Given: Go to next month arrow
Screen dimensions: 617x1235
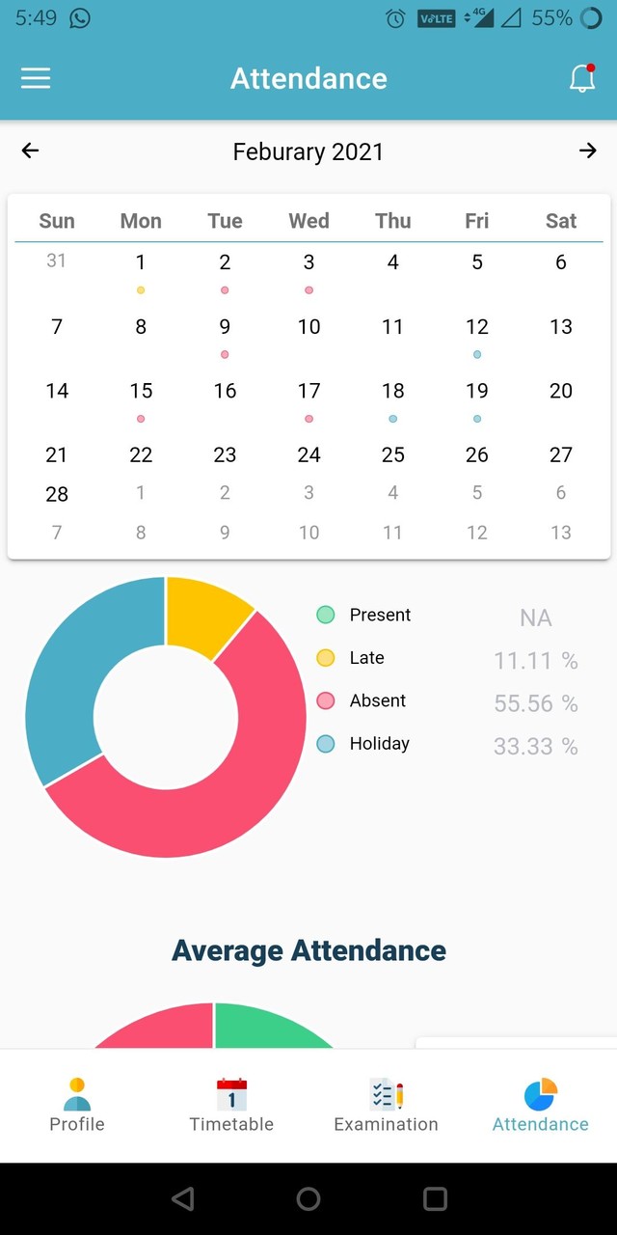Looking at the screenshot, I should point(587,151).
